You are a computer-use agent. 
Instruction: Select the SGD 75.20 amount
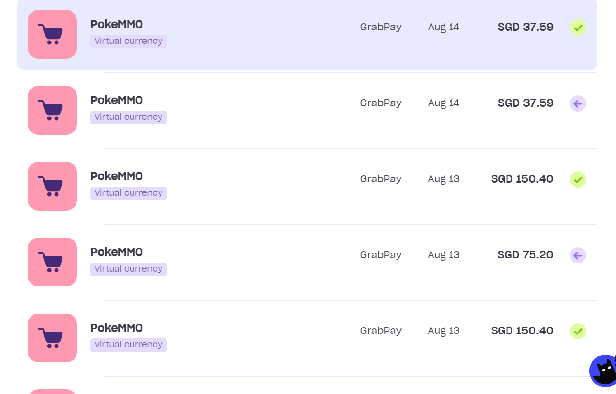[526, 255]
